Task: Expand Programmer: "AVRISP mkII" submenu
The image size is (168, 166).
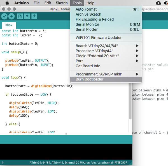Action: pos(106,74)
